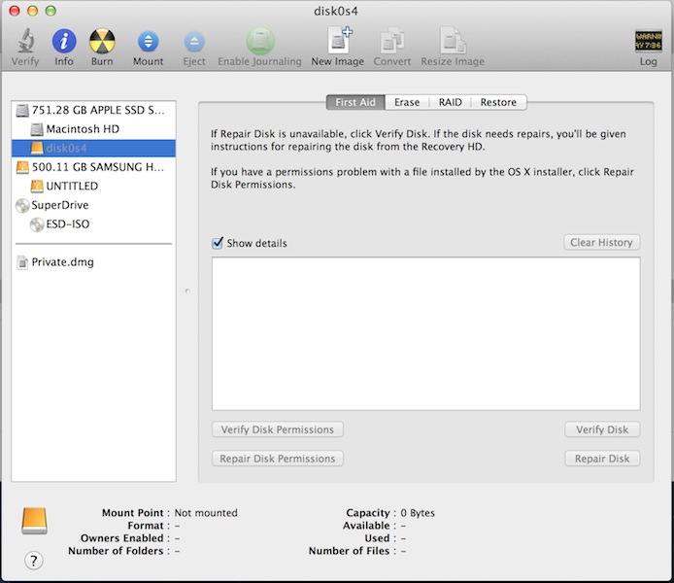The width and height of the screenshot is (674, 583).
Task: Click the Macintosh HD volume icon
Action: (37, 129)
